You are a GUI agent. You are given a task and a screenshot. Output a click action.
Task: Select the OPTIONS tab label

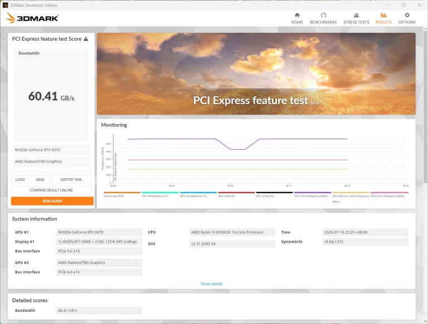pos(407,22)
